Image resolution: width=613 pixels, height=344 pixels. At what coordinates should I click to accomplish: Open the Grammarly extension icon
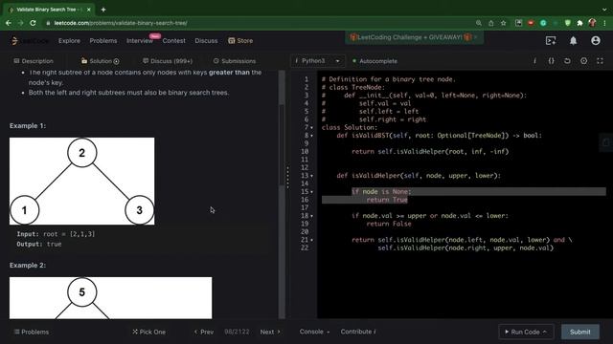[x=543, y=23]
